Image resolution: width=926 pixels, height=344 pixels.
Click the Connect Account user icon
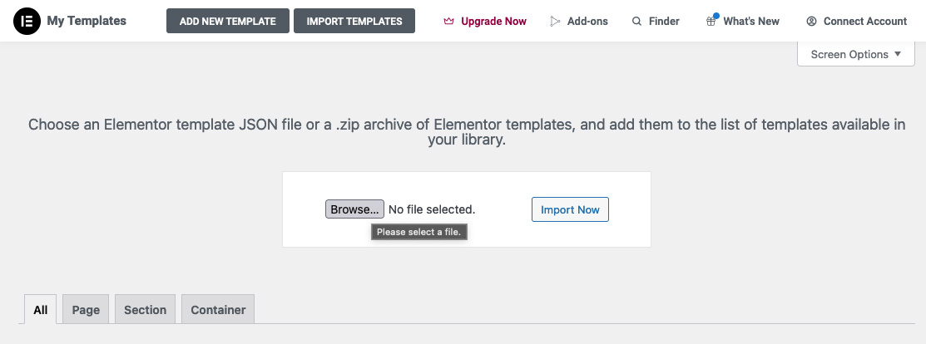[x=811, y=22]
